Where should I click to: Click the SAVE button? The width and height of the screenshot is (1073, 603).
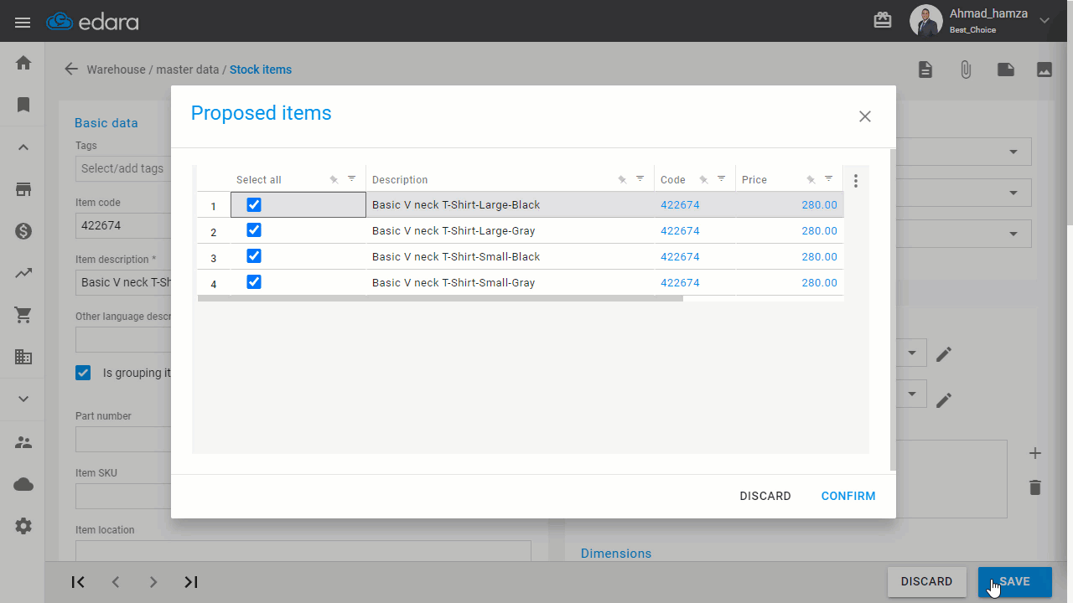coord(1015,581)
